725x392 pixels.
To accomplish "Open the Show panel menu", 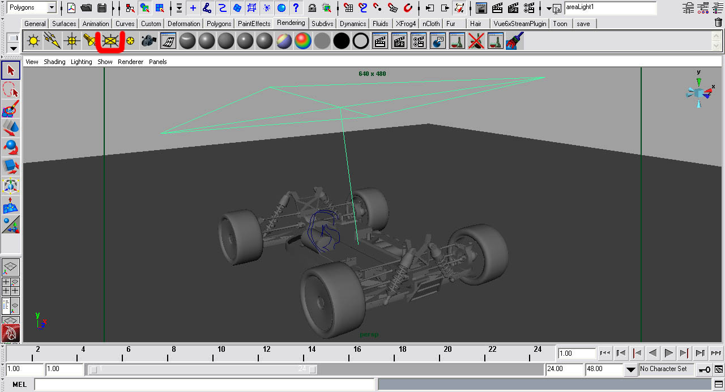I will click(105, 62).
